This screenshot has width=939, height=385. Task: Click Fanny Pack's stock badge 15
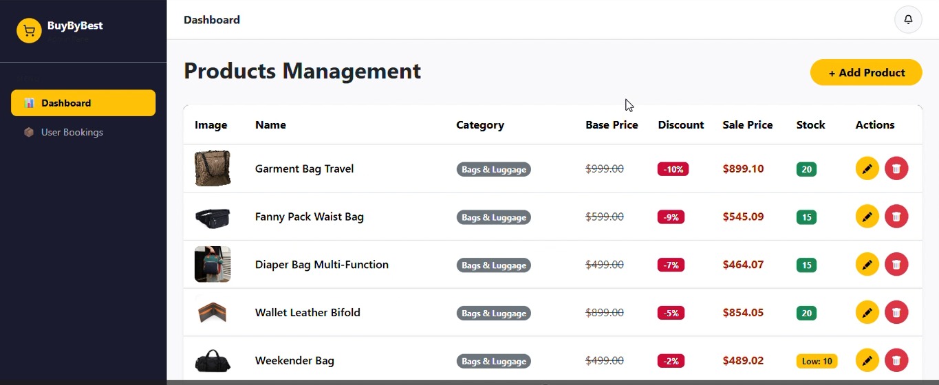(807, 217)
